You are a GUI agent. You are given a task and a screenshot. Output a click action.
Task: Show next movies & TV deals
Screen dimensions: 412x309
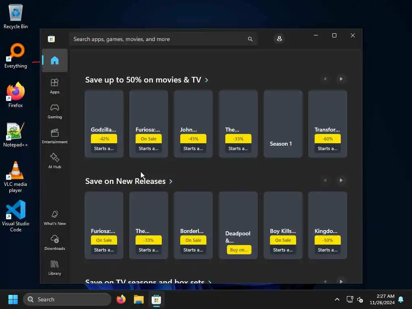point(341,79)
